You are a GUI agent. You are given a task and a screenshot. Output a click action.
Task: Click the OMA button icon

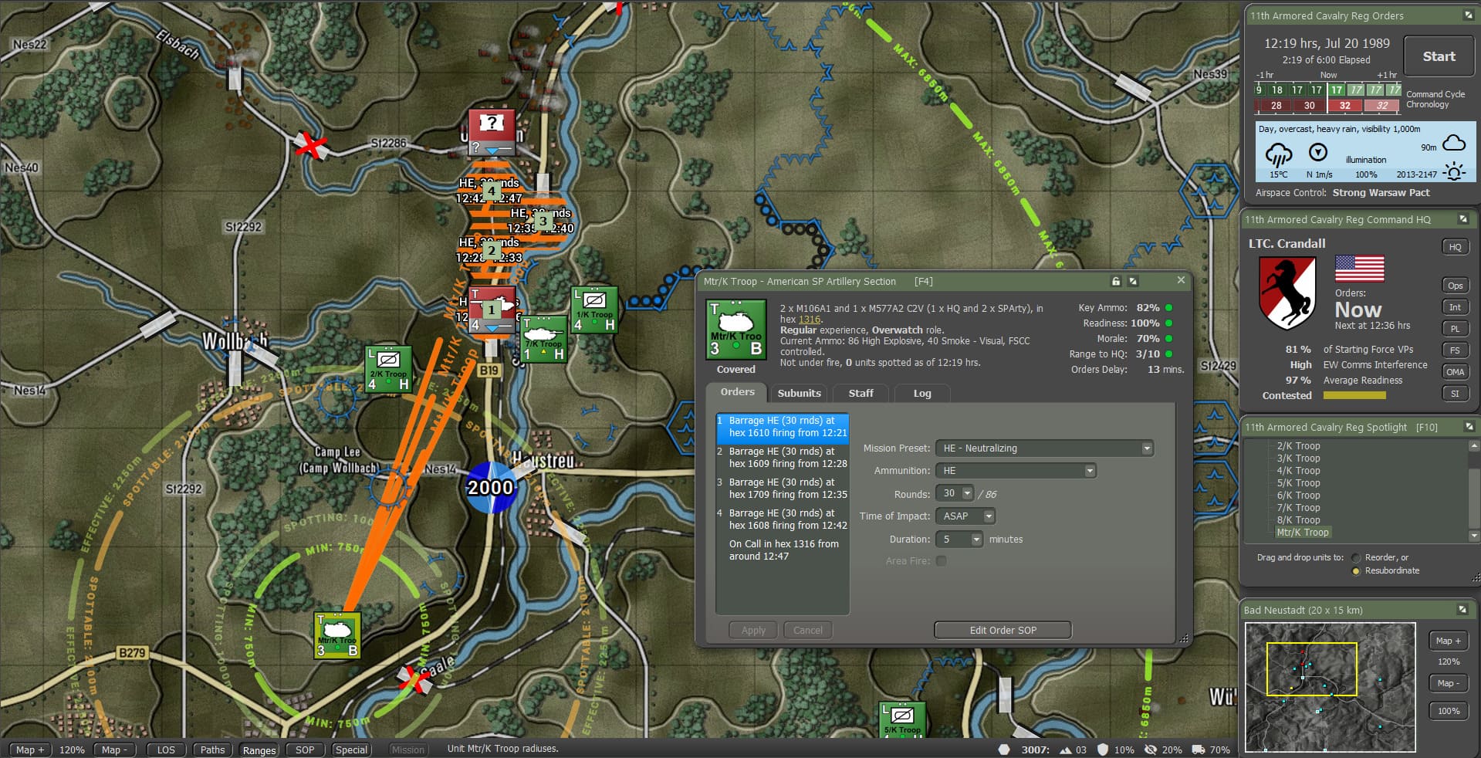(1455, 371)
